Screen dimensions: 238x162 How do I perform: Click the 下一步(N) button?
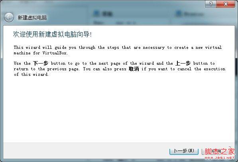184,151
